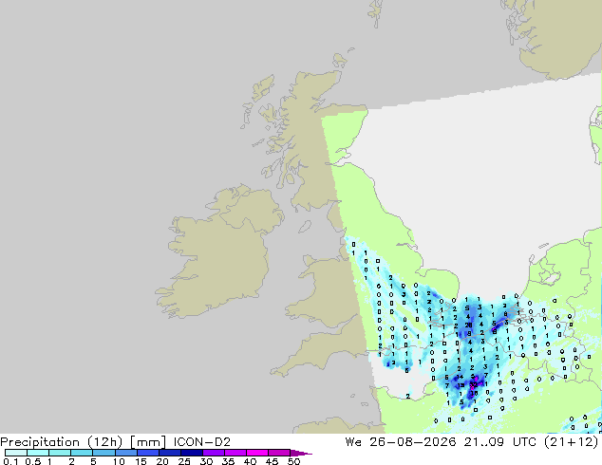Click the weekday label 'We'

tap(353, 442)
